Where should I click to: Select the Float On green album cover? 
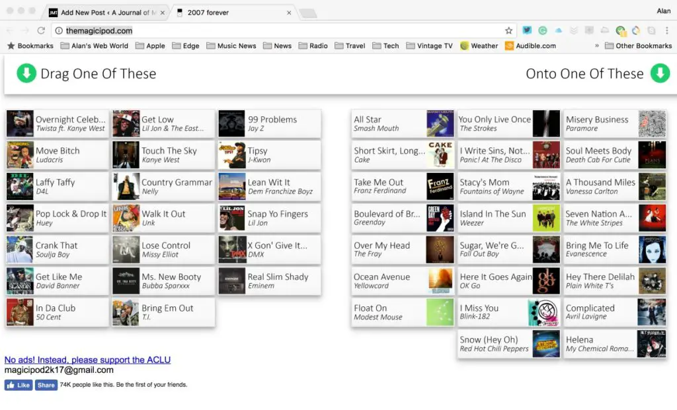[440, 312]
